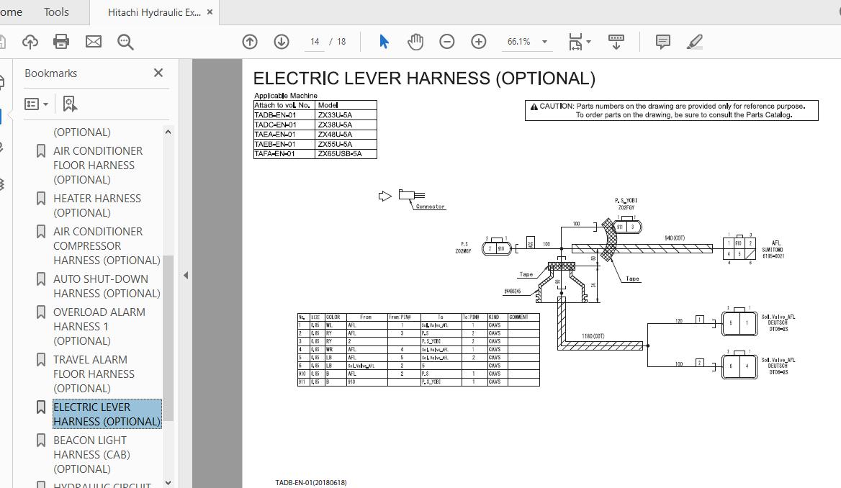Viewport: 841px width, 488px height.
Task: Send file by email envelope icon
Action: 94,41
